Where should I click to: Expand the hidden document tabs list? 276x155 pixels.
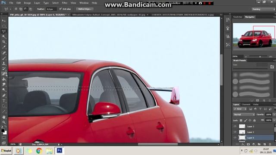point(221,15)
